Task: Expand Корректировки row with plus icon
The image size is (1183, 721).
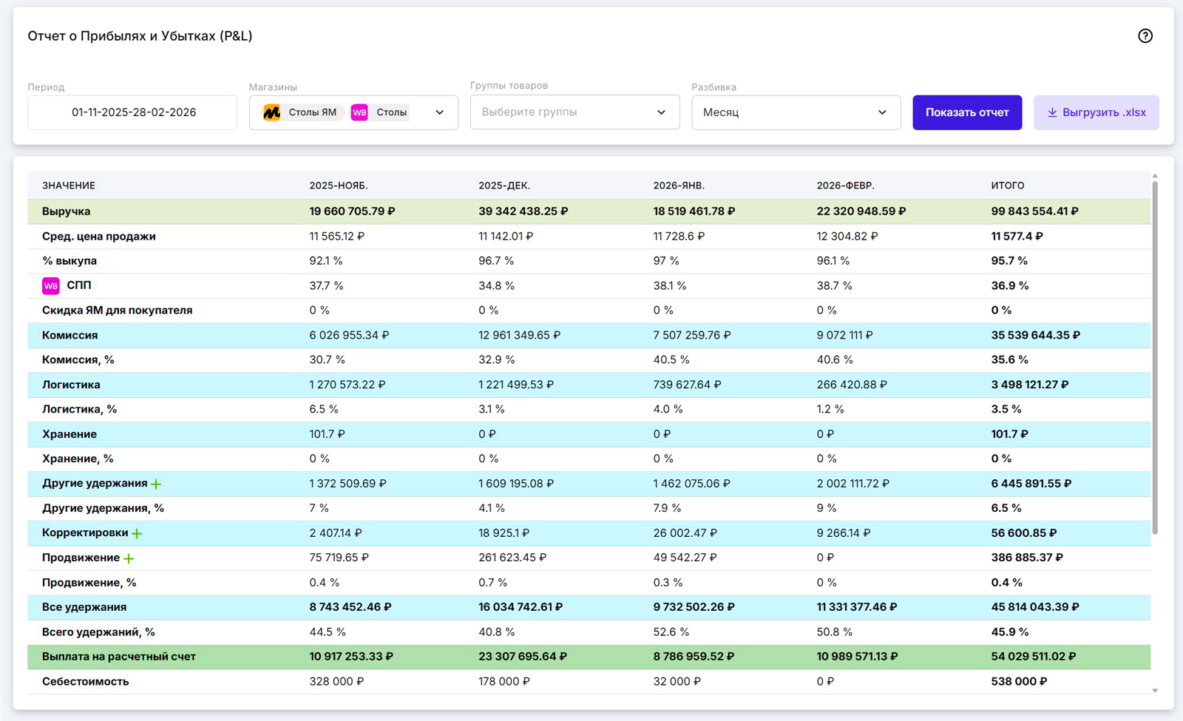Action: pyautogui.click(x=137, y=533)
